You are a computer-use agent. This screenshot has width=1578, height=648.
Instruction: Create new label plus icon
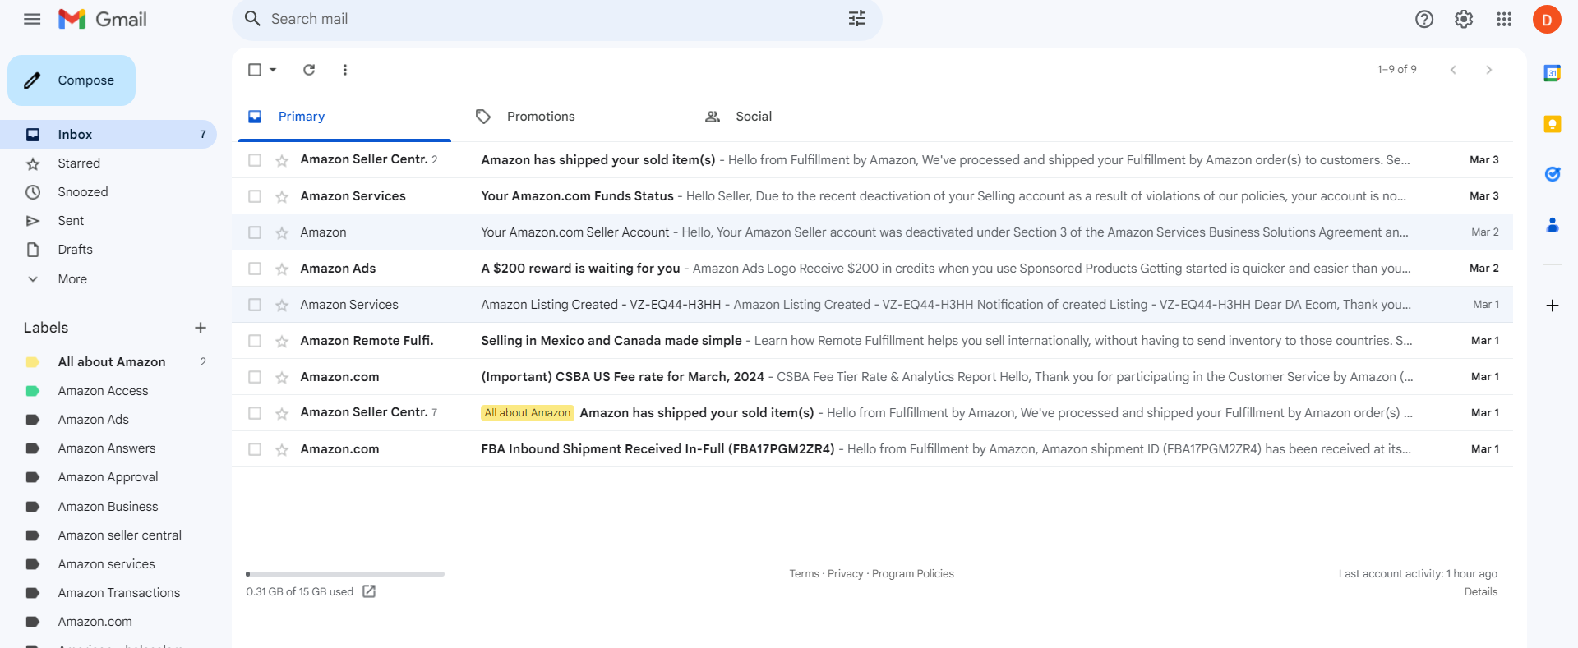click(201, 328)
